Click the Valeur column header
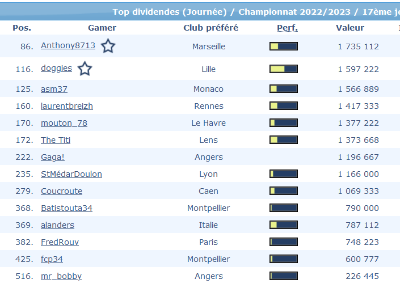 point(350,28)
